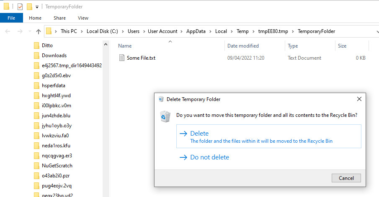Select the NuGetScratch folder in navigation pane
This screenshot has width=379, height=197.
(x=53, y=166)
